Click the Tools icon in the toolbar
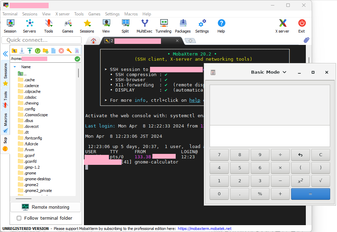 click(49, 26)
